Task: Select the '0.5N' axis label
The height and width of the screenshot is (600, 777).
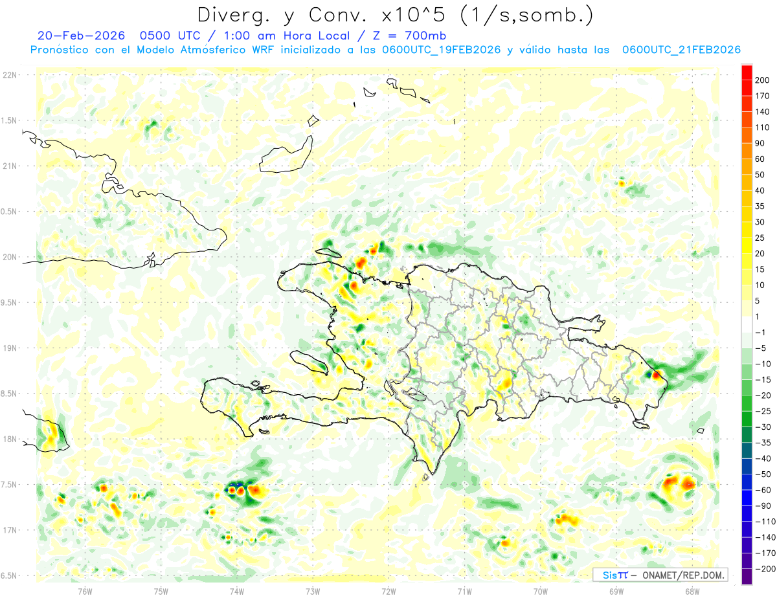Action: click(x=9, y=212)
